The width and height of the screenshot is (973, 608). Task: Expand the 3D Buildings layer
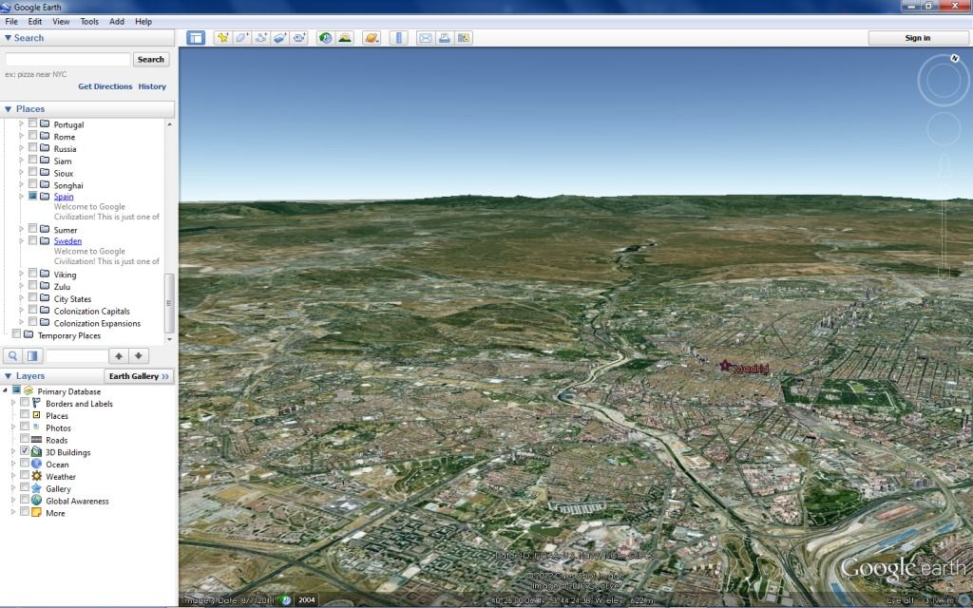click(x=13, y=451)
